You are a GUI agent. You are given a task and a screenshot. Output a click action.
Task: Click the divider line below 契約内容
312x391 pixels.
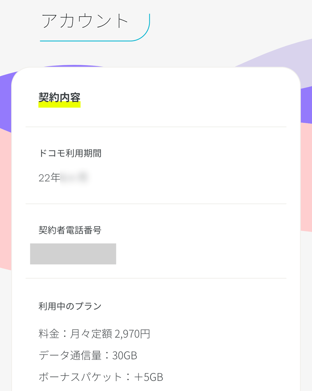(x=156, y=127)
